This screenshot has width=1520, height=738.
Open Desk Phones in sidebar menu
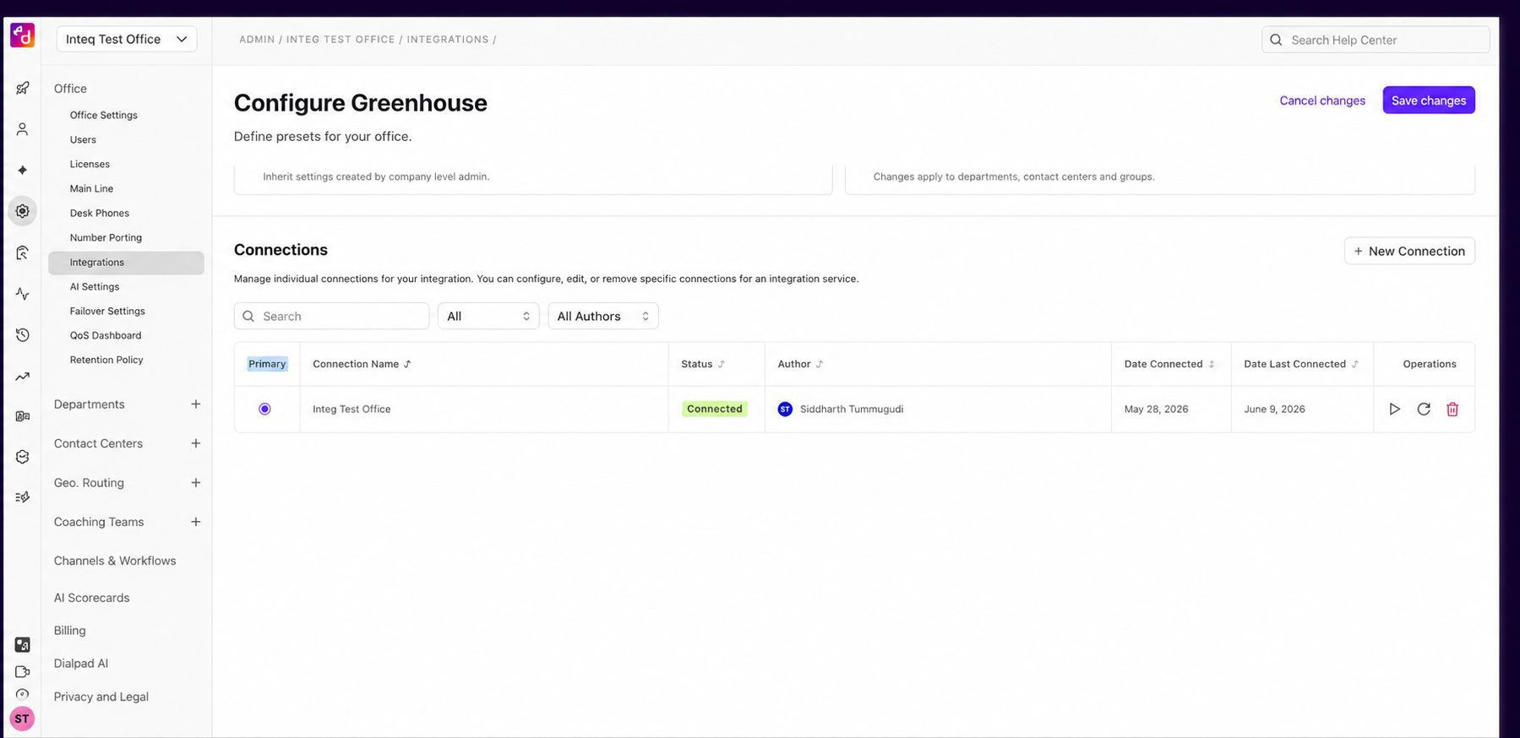pyautogui.click(x=100, y=213)
